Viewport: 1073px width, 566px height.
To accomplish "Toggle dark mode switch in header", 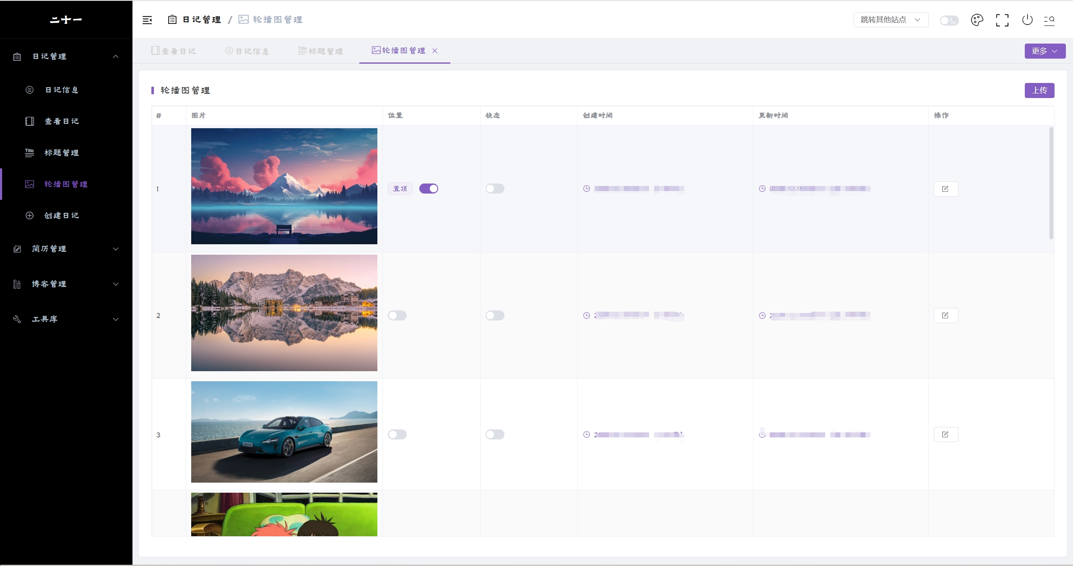I will pyautogui.click(x=949, y=21).
